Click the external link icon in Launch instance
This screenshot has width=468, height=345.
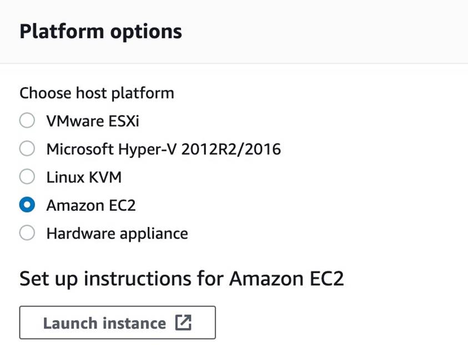click(183, 322)
